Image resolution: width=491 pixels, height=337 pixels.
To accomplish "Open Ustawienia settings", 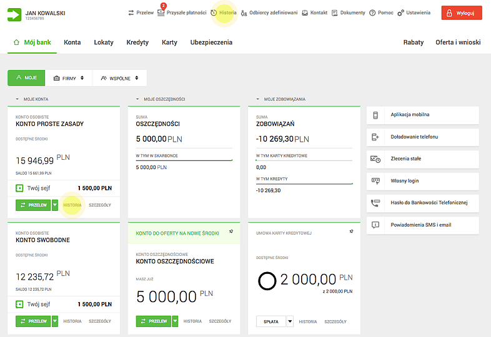I will (x=414, y=13).
